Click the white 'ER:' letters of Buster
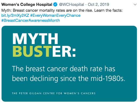Image resolution: width=139 pixels, height=104 pixels. [x=64, y=51]
